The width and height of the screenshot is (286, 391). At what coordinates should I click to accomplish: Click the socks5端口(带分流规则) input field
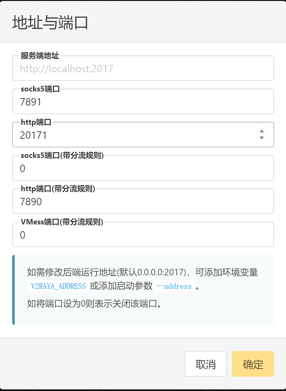click(x=143, y=168)
